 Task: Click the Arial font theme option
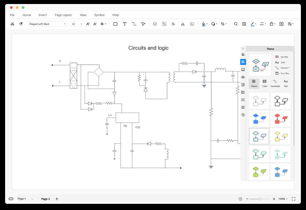tap(280, 62)
